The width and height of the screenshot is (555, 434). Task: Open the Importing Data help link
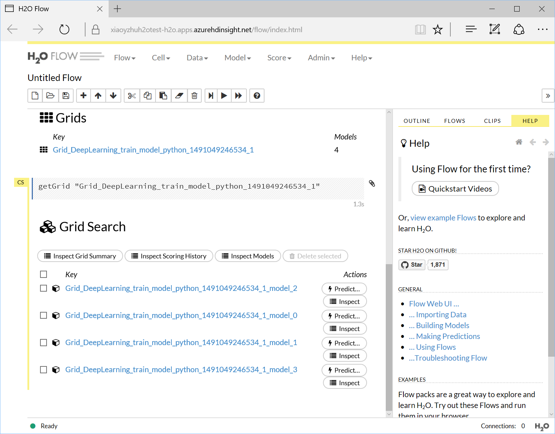coord(438,314)
